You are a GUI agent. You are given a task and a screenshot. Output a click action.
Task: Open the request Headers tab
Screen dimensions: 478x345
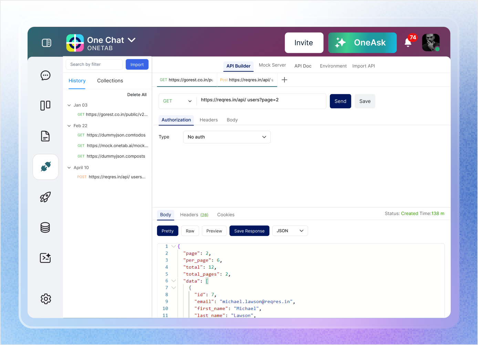209,120
